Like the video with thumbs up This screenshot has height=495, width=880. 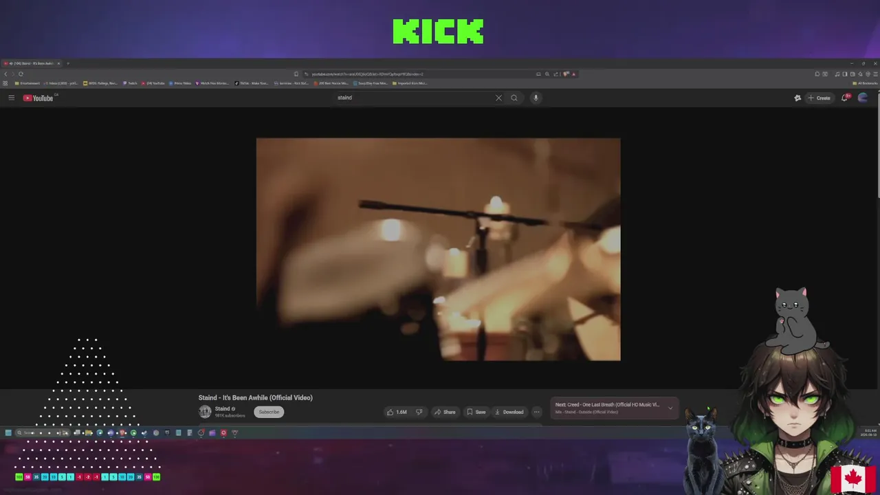[x=396, y=412]
